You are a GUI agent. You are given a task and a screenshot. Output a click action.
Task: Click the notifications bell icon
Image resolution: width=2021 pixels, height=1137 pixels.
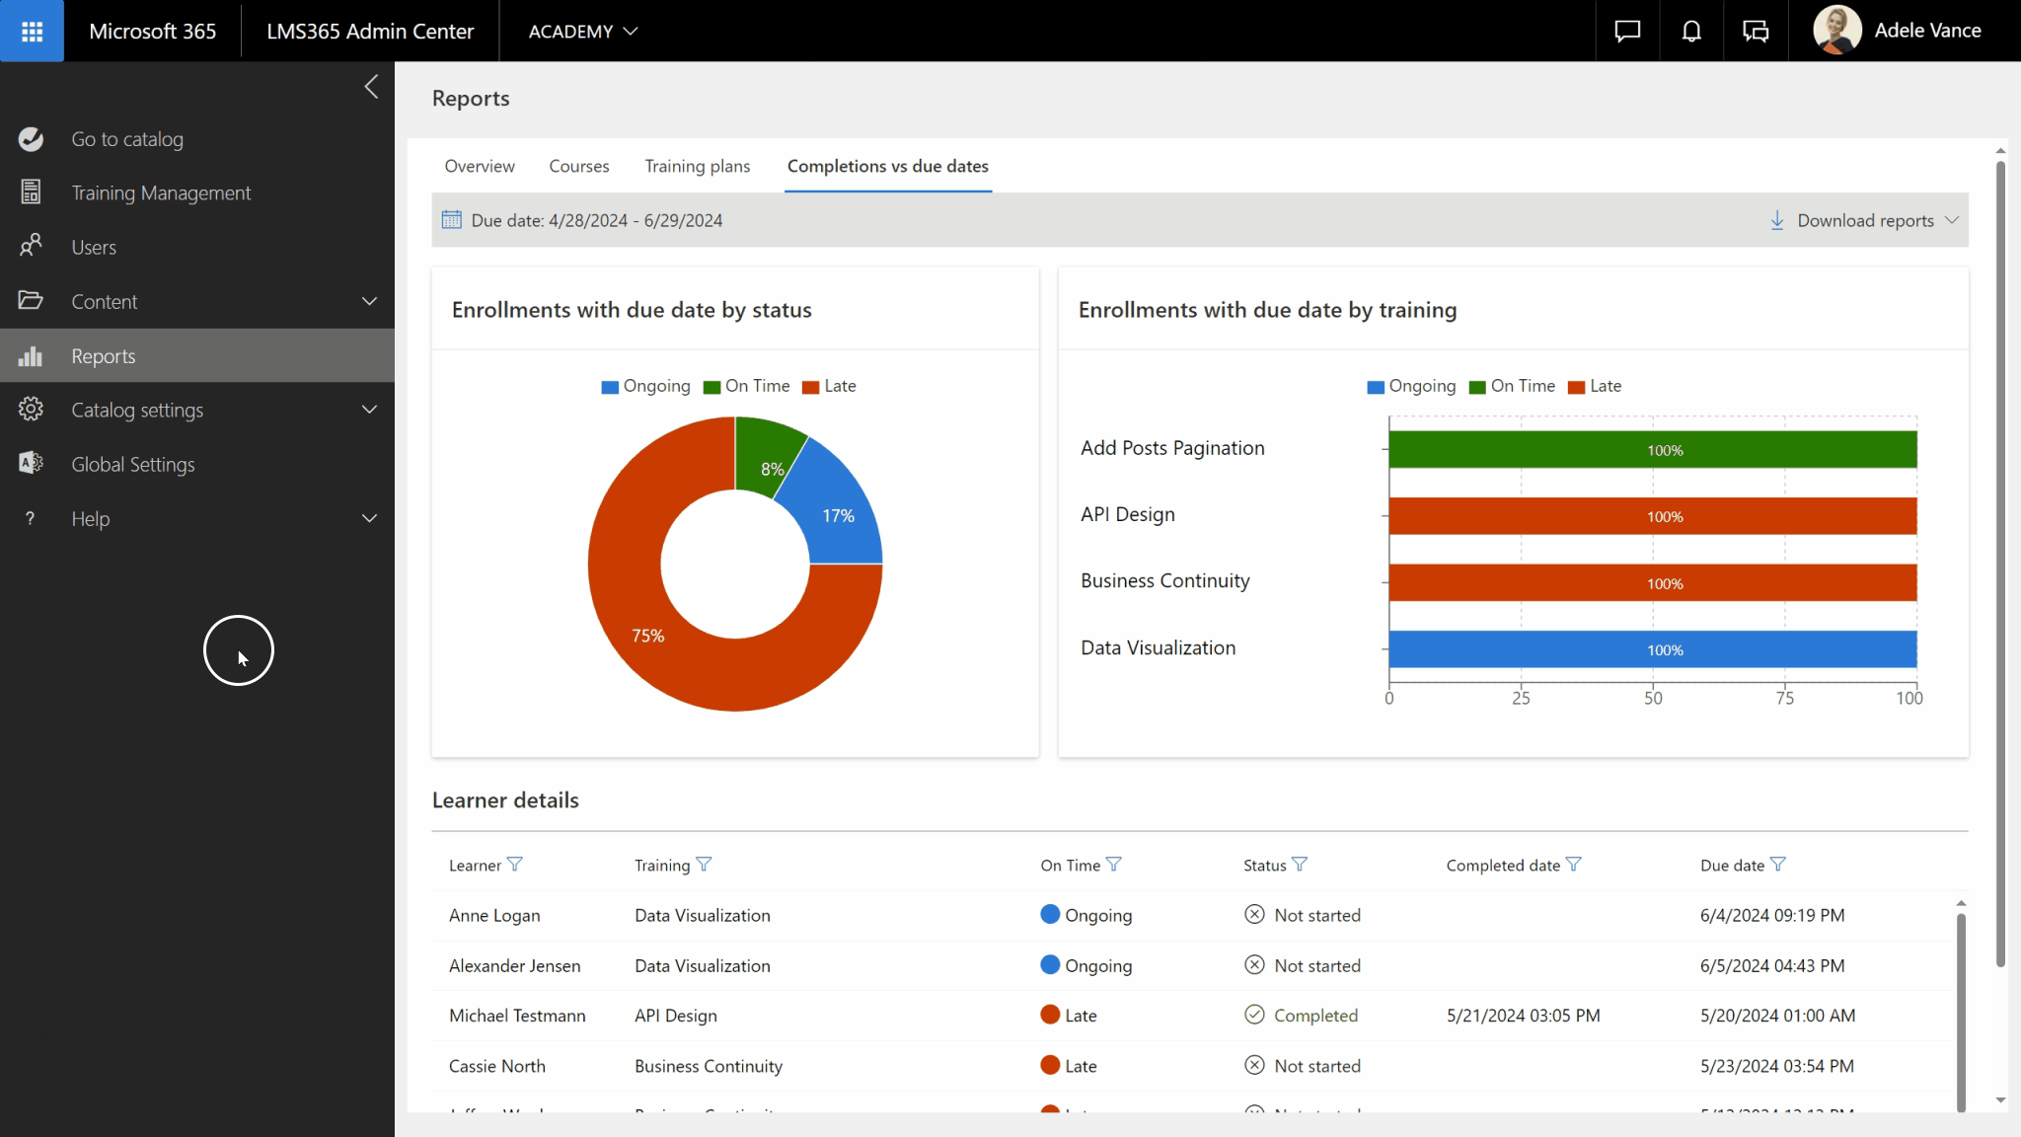click(x=1691, y=31)
